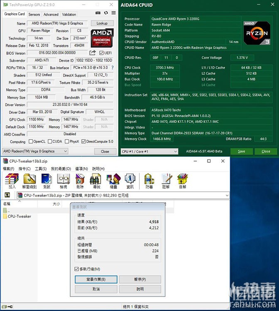The width and height of the screenshot is (279, 311).
Task: Click the BIOS share/export icon in GPU-Z
Action: coord(93,53)
